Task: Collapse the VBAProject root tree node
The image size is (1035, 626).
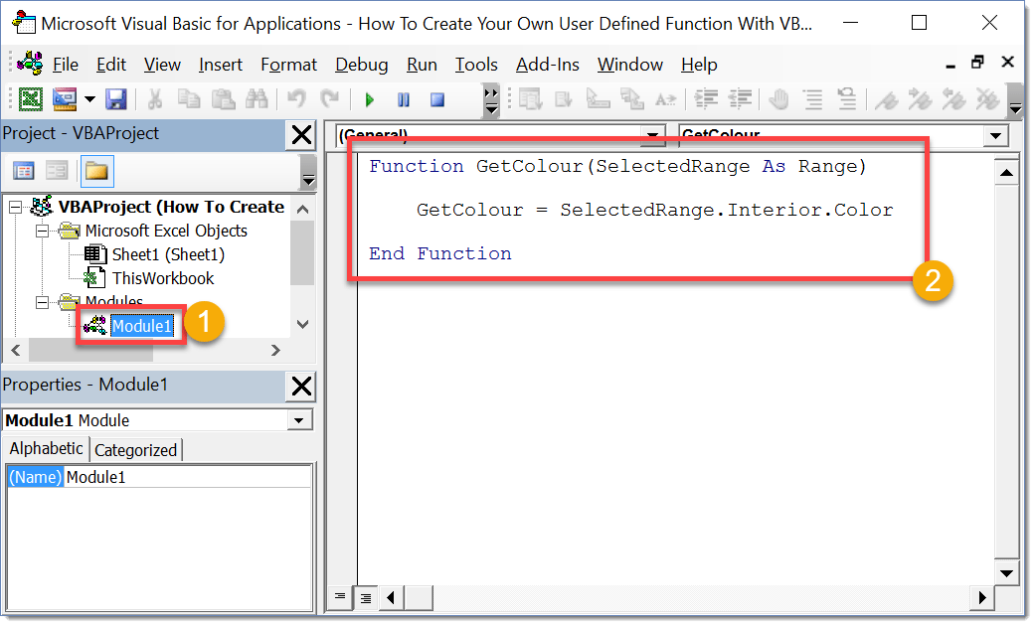Action: 15,208
